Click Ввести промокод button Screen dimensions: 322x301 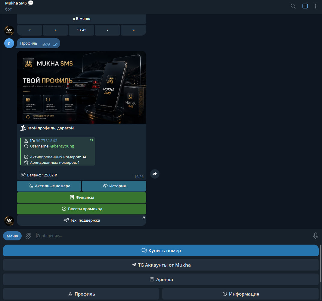[82, 209]
